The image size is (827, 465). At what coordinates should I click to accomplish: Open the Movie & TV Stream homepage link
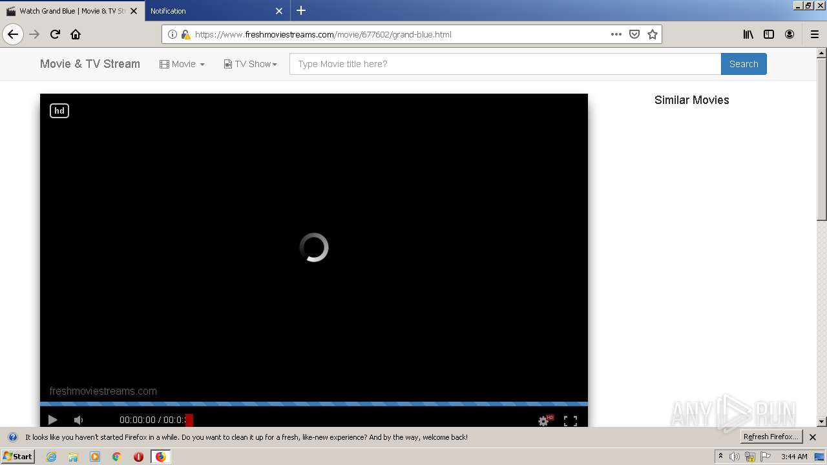tap(90, 64)
